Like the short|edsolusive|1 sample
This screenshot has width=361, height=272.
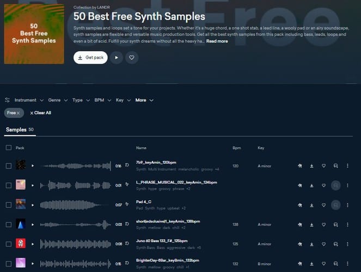[324, 225]
